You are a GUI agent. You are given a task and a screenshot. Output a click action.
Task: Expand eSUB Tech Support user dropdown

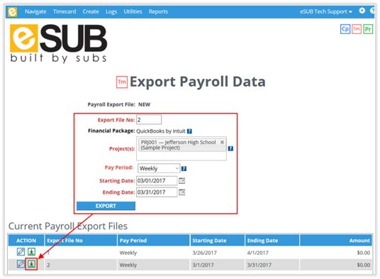(x=326, y=11)
